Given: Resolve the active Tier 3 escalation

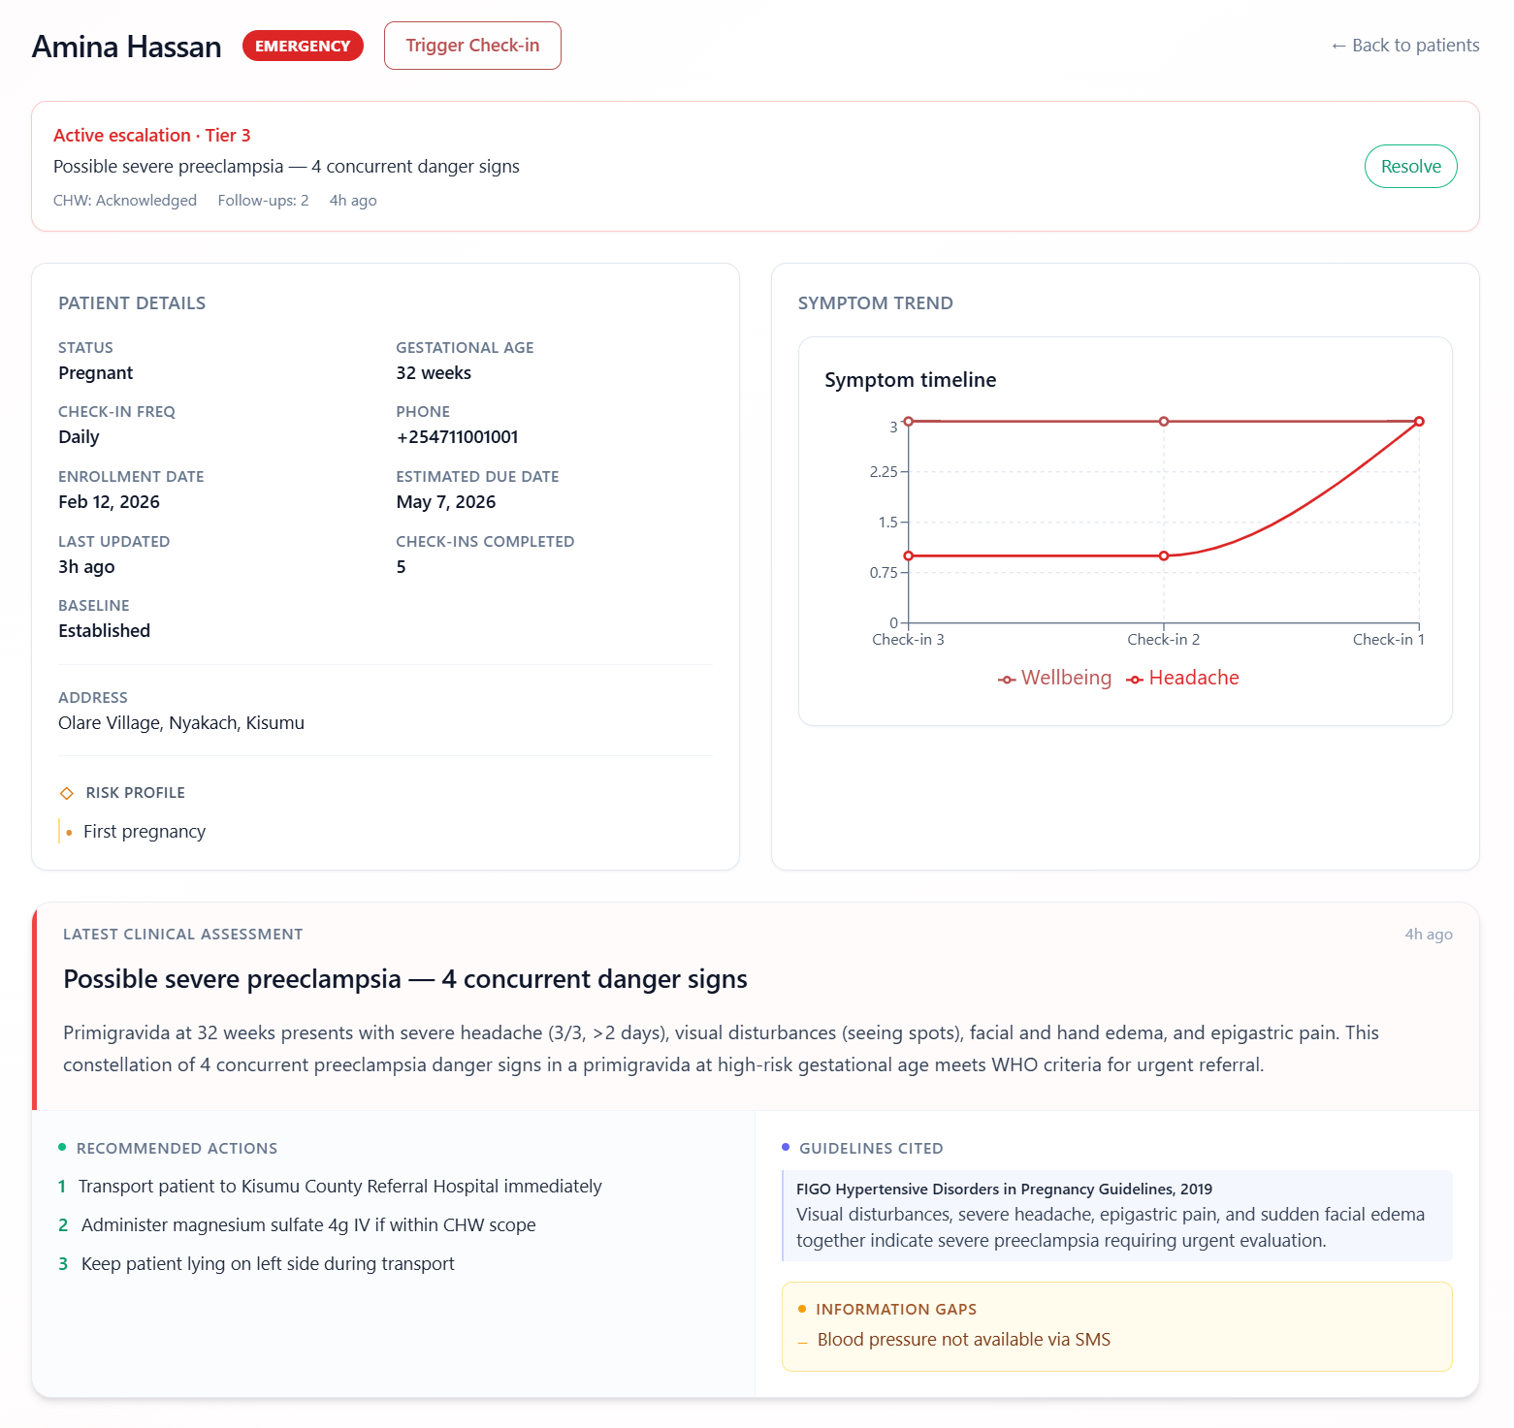Looking at the screenshot, I should (1410, 166).
